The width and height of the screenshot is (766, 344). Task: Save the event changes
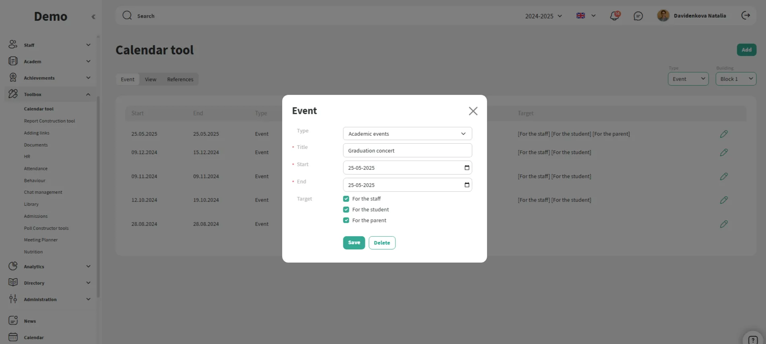(354, 243)
